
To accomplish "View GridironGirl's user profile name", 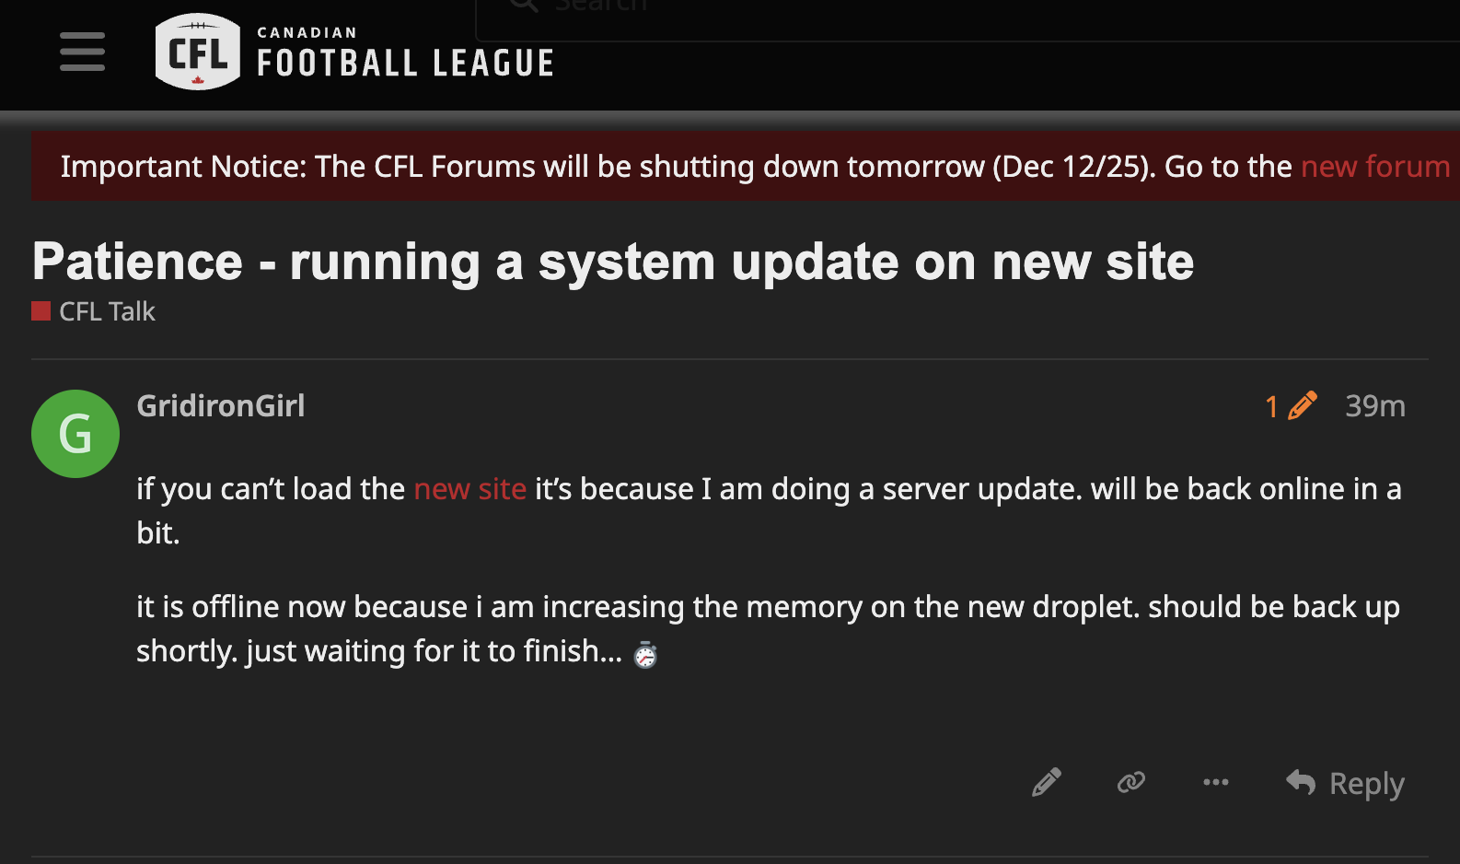I will [220, 406].
